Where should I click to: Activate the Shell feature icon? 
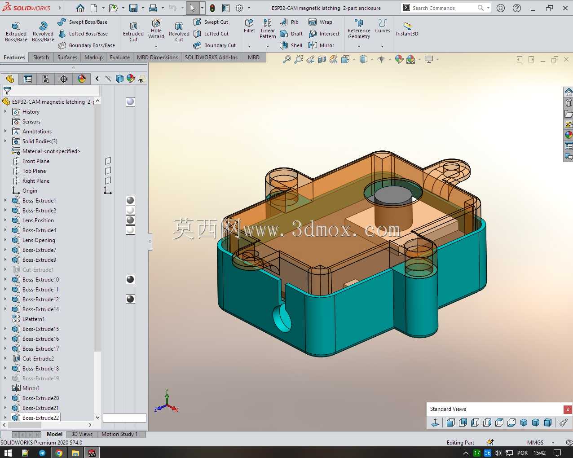point(291,45)
